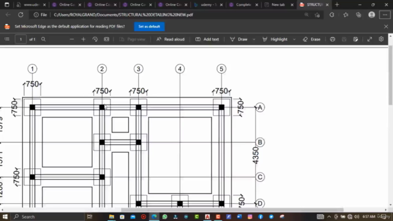The image size is (393, 221).
Task: Open Page view options
Action: (133, 39)
